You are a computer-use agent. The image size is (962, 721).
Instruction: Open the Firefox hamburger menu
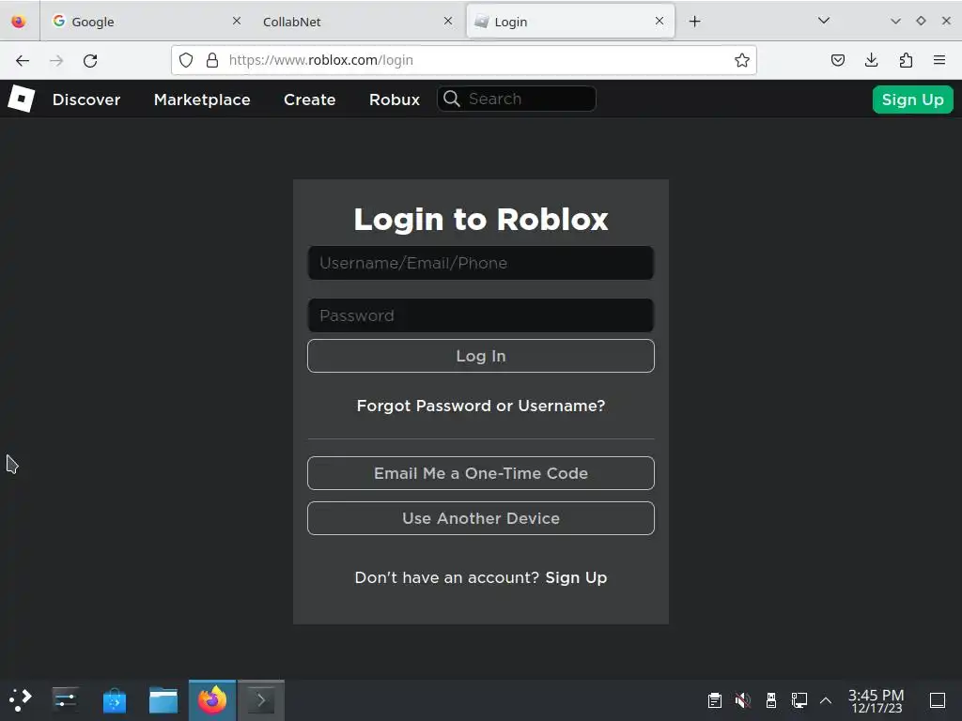coord(939,60)
